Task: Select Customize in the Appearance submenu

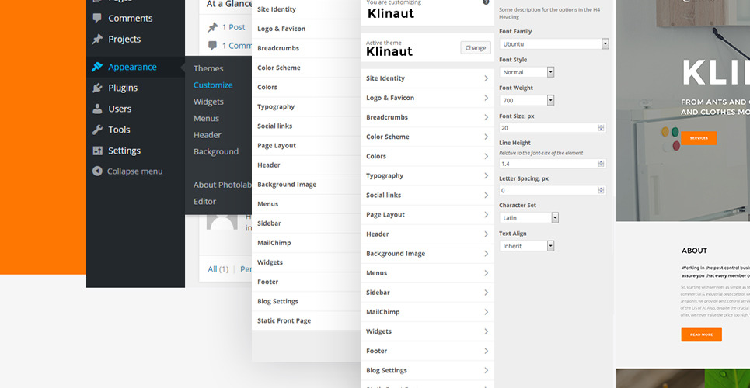Action: [213, 85]
